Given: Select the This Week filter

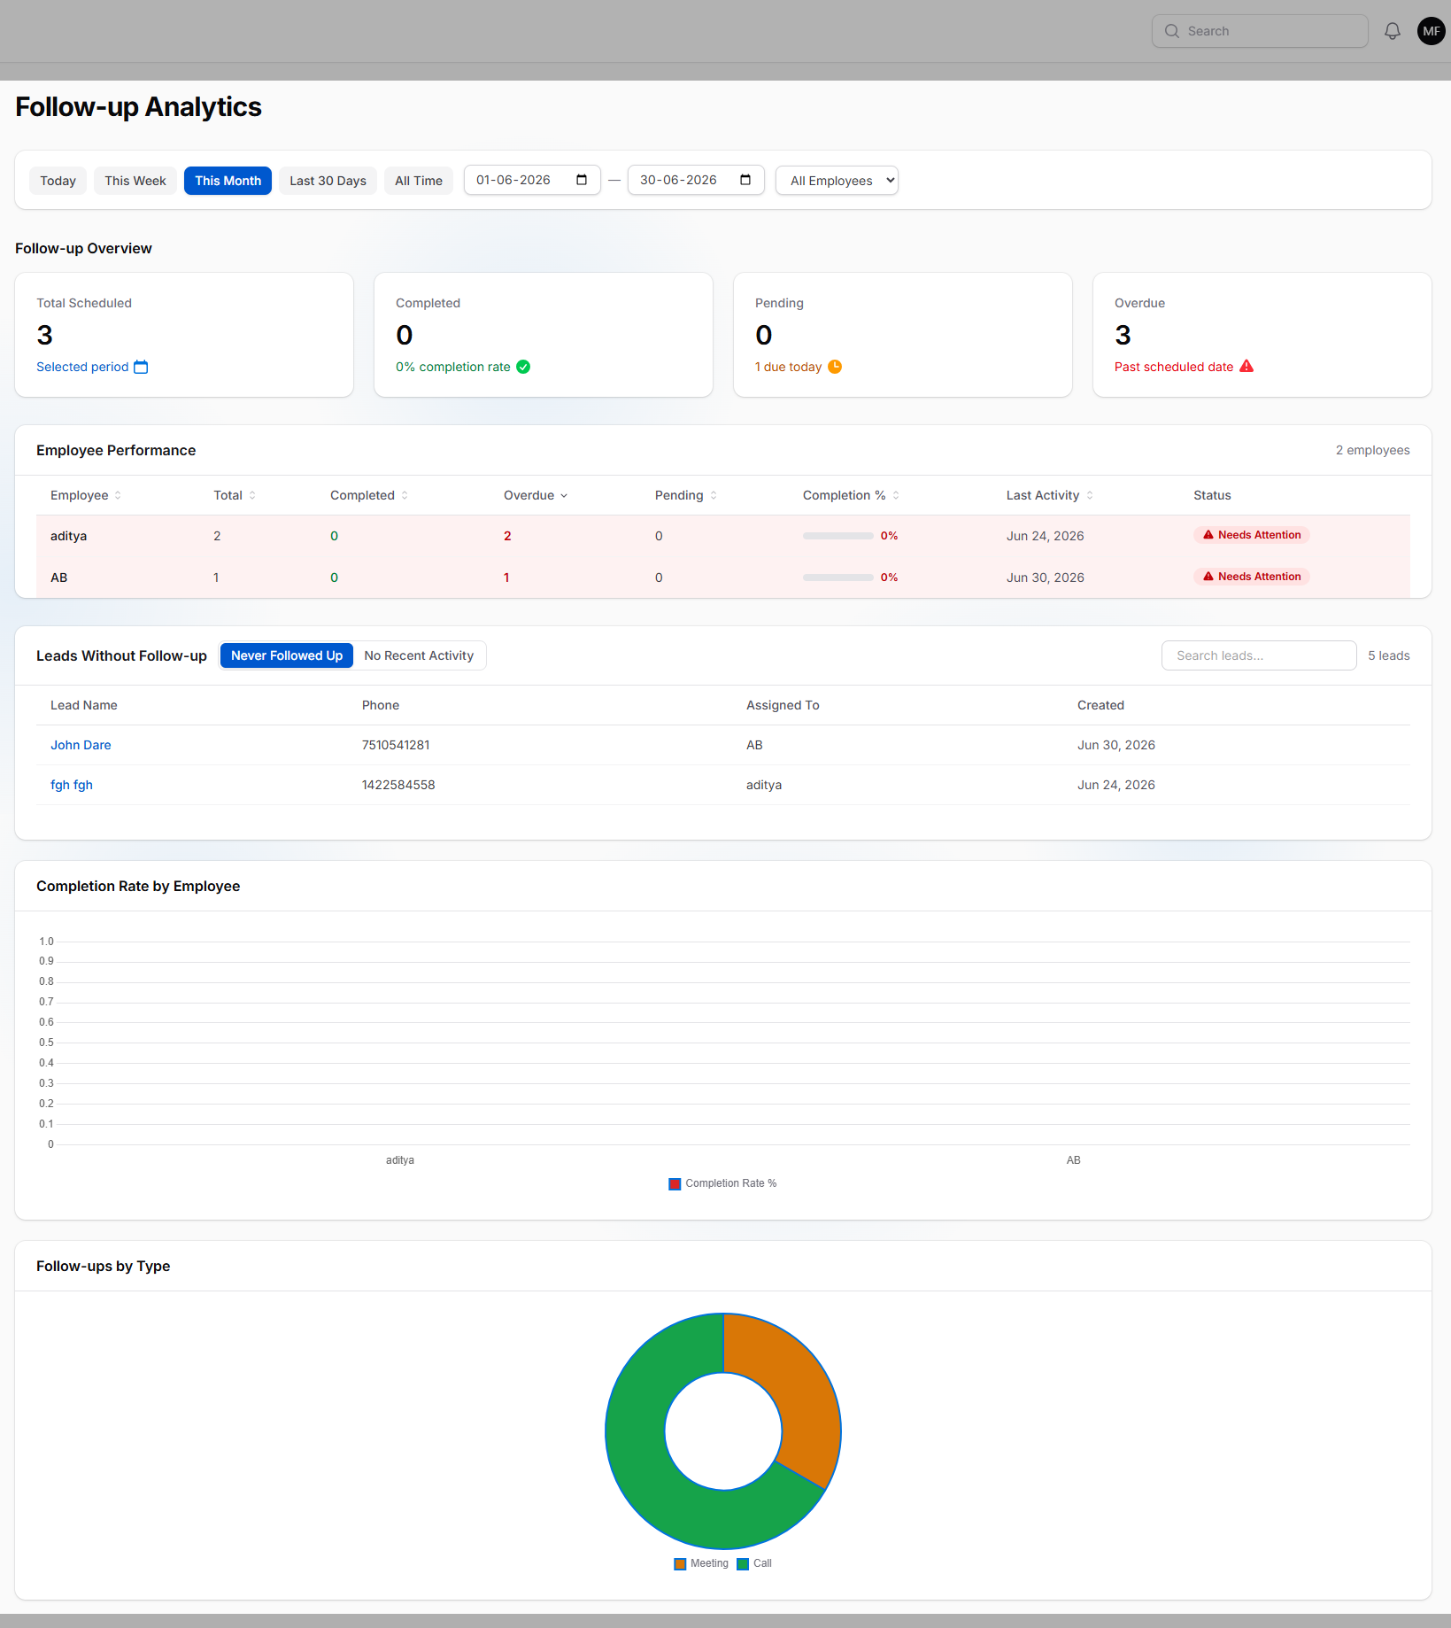Looking at the screenshot, I should pyautogui.click(x=135, y=181).
